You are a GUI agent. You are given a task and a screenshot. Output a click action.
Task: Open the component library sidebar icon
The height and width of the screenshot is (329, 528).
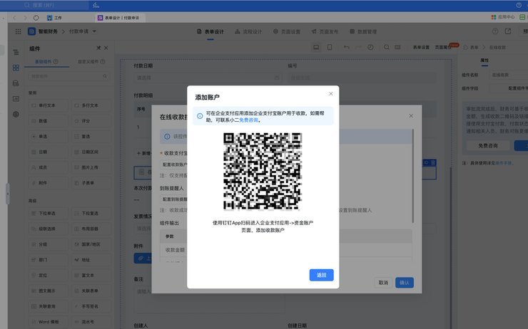(x=16, y=68)
